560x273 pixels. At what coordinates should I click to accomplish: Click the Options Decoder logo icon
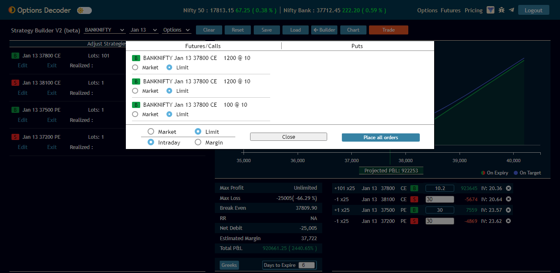point(12,10)
